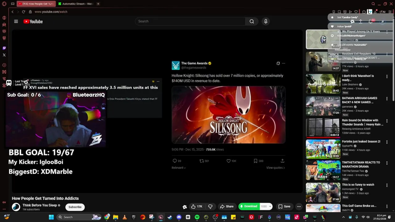Image resolution: width=395 pixels, height=222 pixels.
Task: Open the YouTube guide hamburger menu
Action: (16, 21)
